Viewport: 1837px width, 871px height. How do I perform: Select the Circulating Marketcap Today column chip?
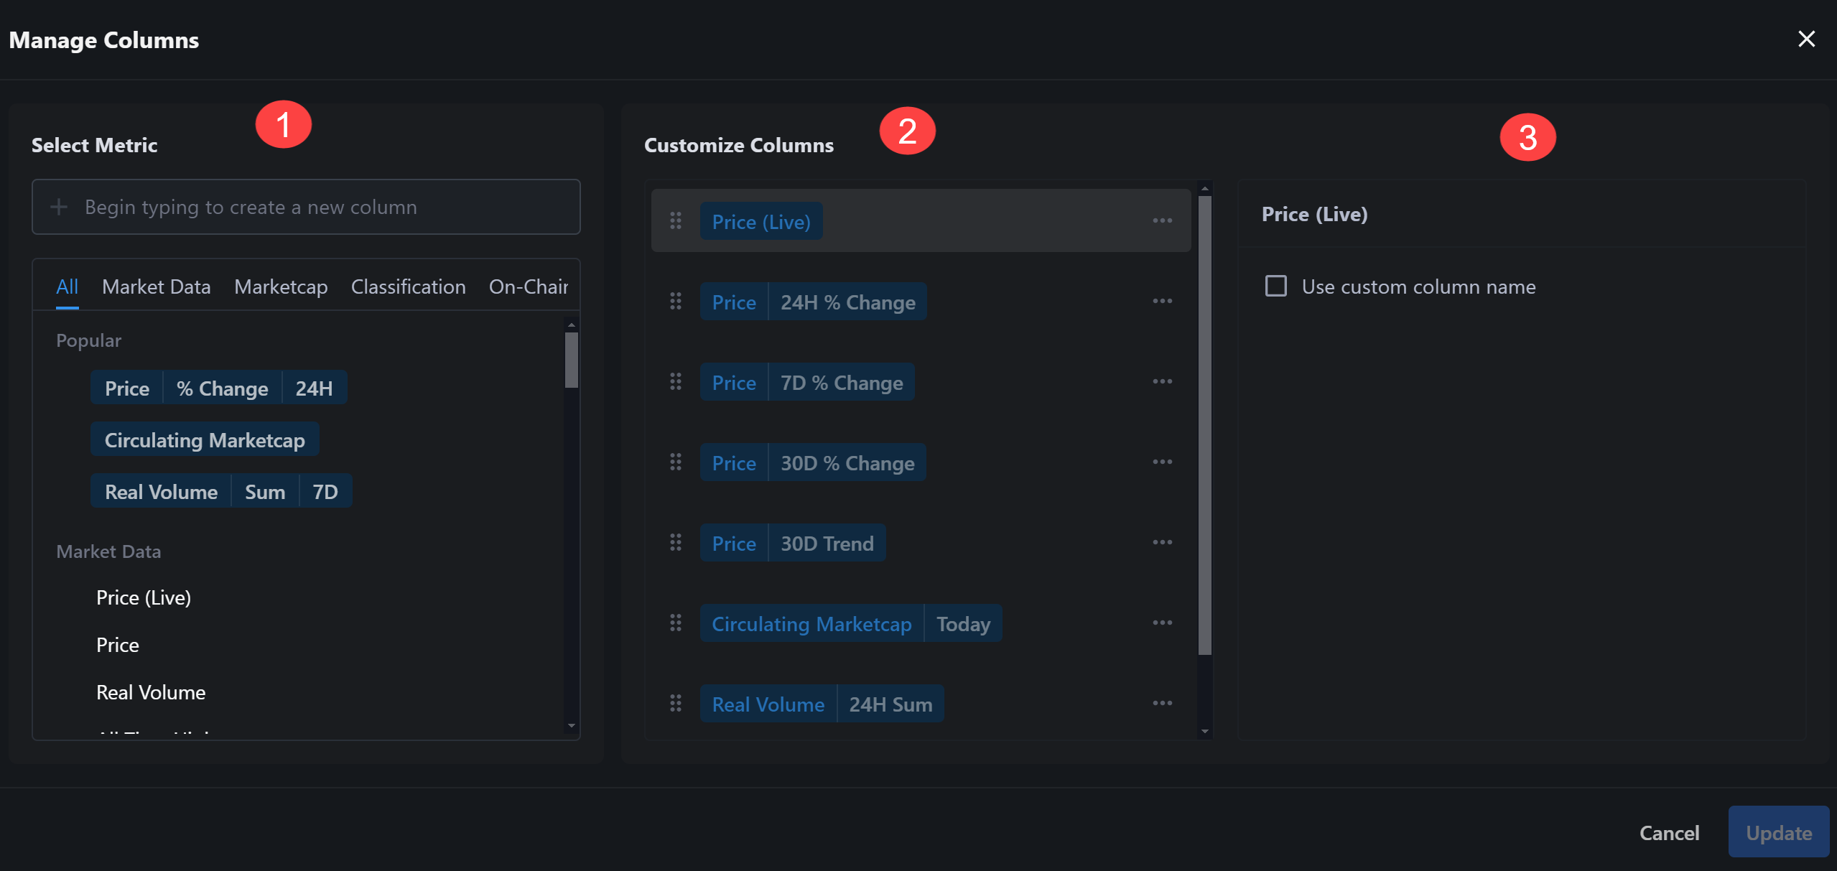(851, 623)
